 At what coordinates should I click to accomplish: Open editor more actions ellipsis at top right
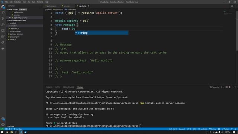235,6
